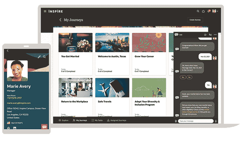Open the My Tasks tab
Viewport: 245px width, 141px height.
point(97,121)
